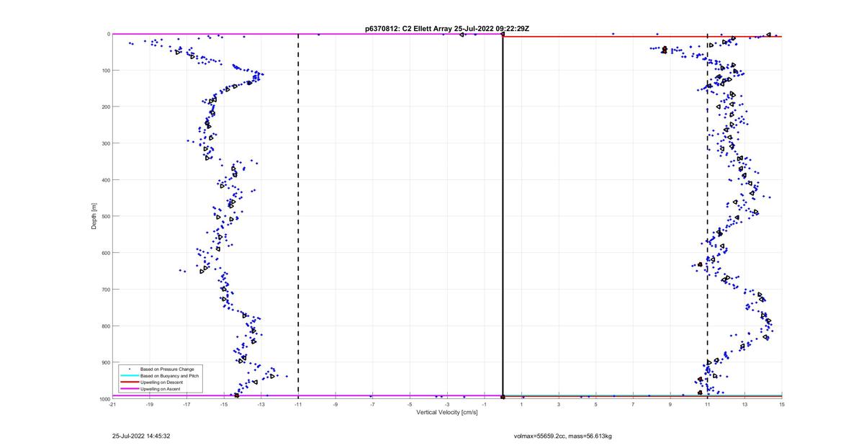Click x-axis tick label "-7"
The height and width of the screenshot is (448, 864).
pos(373,405)
